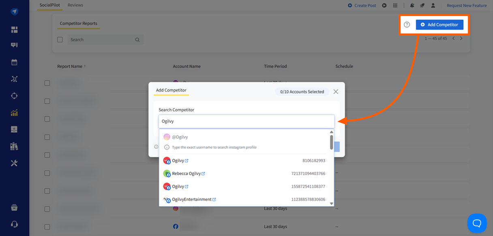
Task: Open the wrench tools icon in sidebar
Action: pos(14,163)
